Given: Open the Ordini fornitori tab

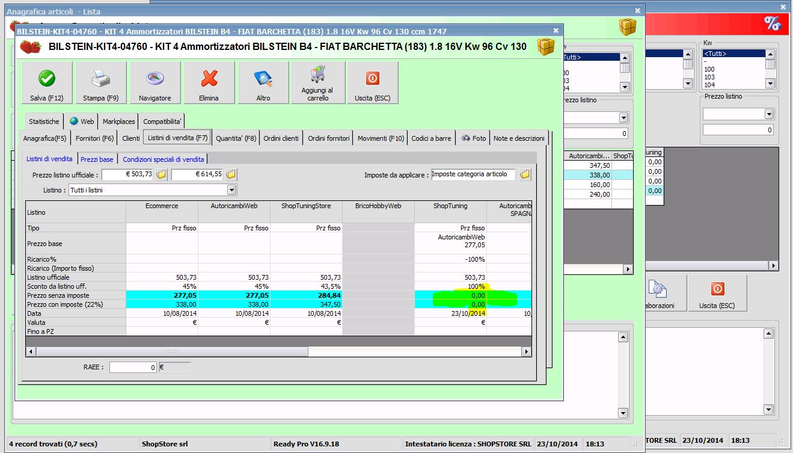Looking at the screenshot, I should 328,138.
